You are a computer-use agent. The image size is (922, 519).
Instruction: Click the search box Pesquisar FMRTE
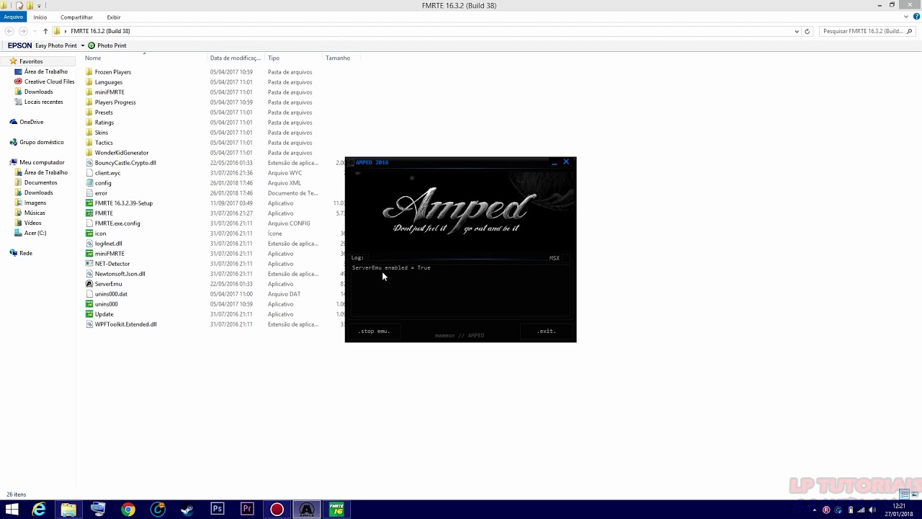[x=867, y=31]
